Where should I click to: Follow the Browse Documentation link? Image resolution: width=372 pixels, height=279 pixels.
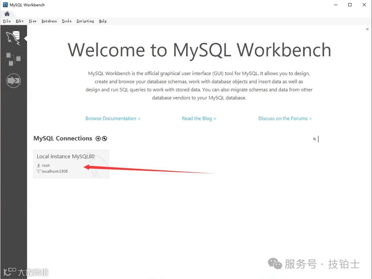coord(113,118)
